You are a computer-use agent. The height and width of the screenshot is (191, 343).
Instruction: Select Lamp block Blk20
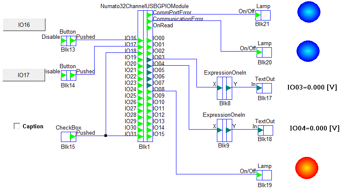click(264, 52)
